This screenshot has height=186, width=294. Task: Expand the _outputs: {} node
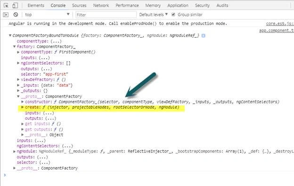coord(18,91)
